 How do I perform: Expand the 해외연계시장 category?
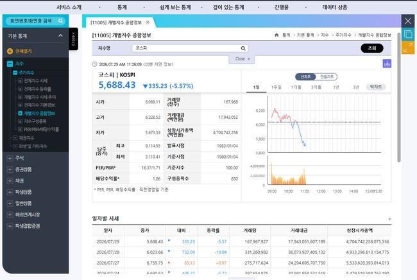pos(10,214)
